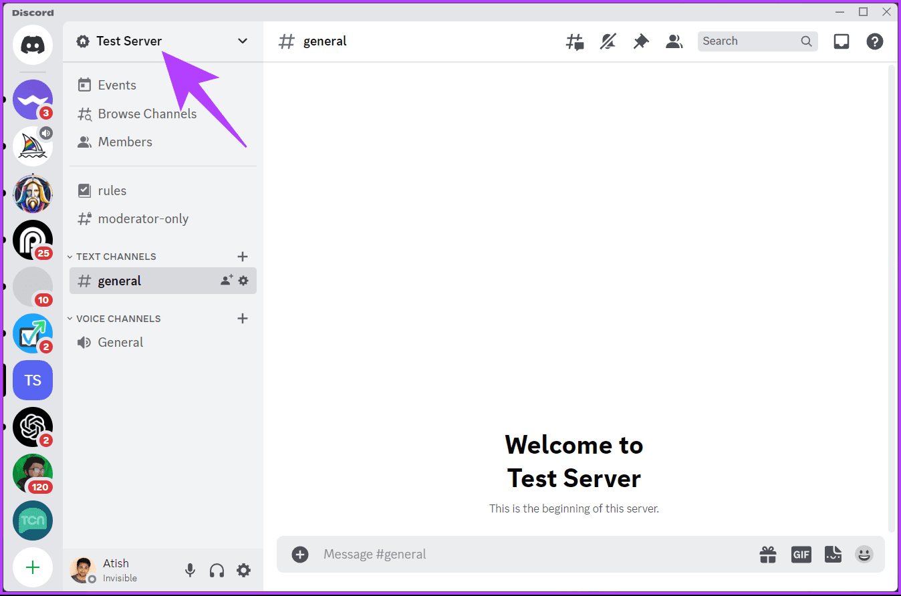Show the member list icon
Screen dimensions: 901x596
point(674,41)
